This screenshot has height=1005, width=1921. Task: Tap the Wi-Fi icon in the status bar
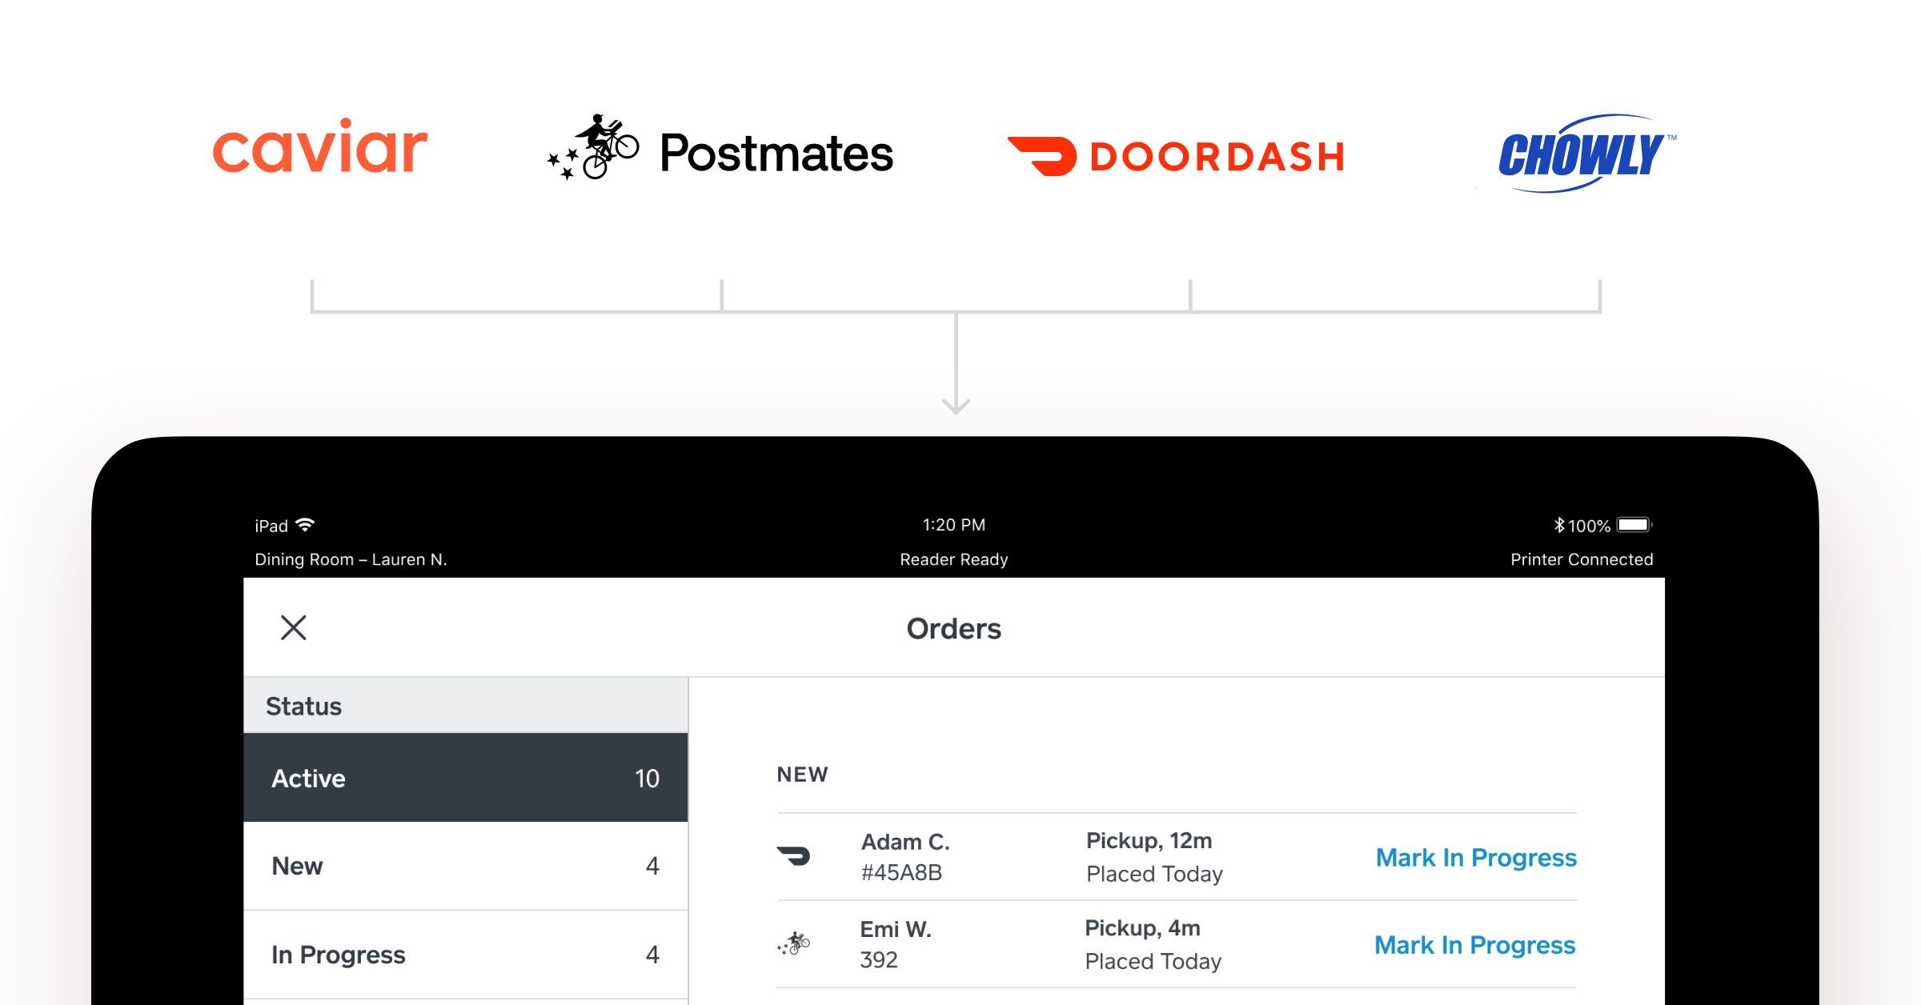click(307, 524)
